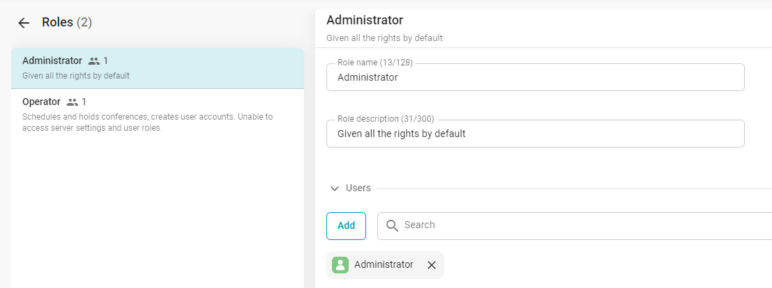Click the people icon beside Operator role
The width and height of the screenshot is (772, 288).
(73, 102)
